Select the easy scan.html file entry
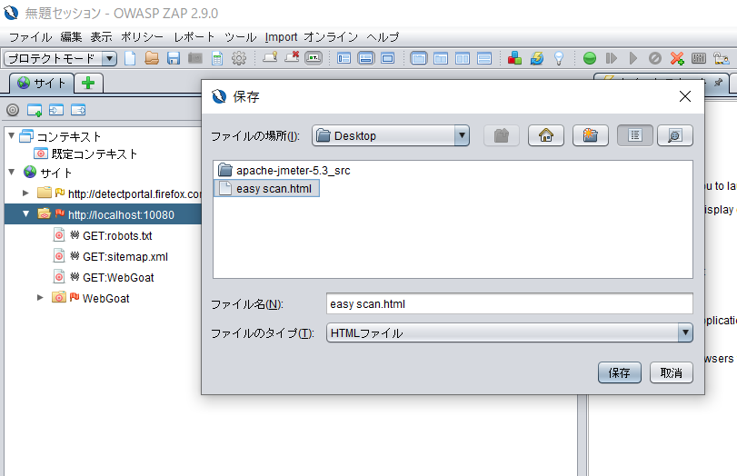This screenshot has width=737, height=476. [x=266, y=188]
